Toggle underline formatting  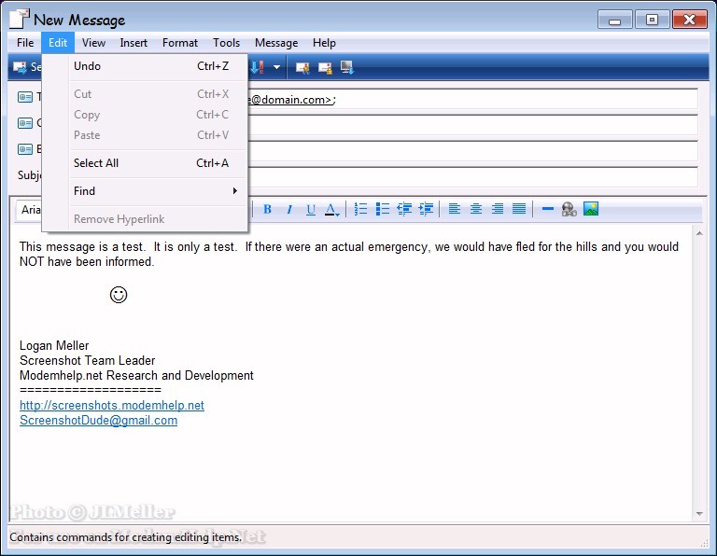(311, 209)
